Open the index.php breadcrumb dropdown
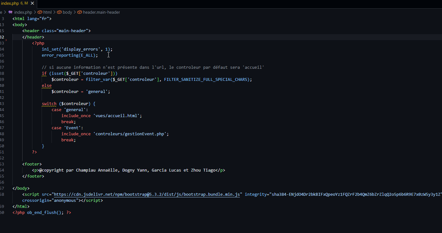Image resolution: width=442 pixels, height=233 pixels. [23, 12]
